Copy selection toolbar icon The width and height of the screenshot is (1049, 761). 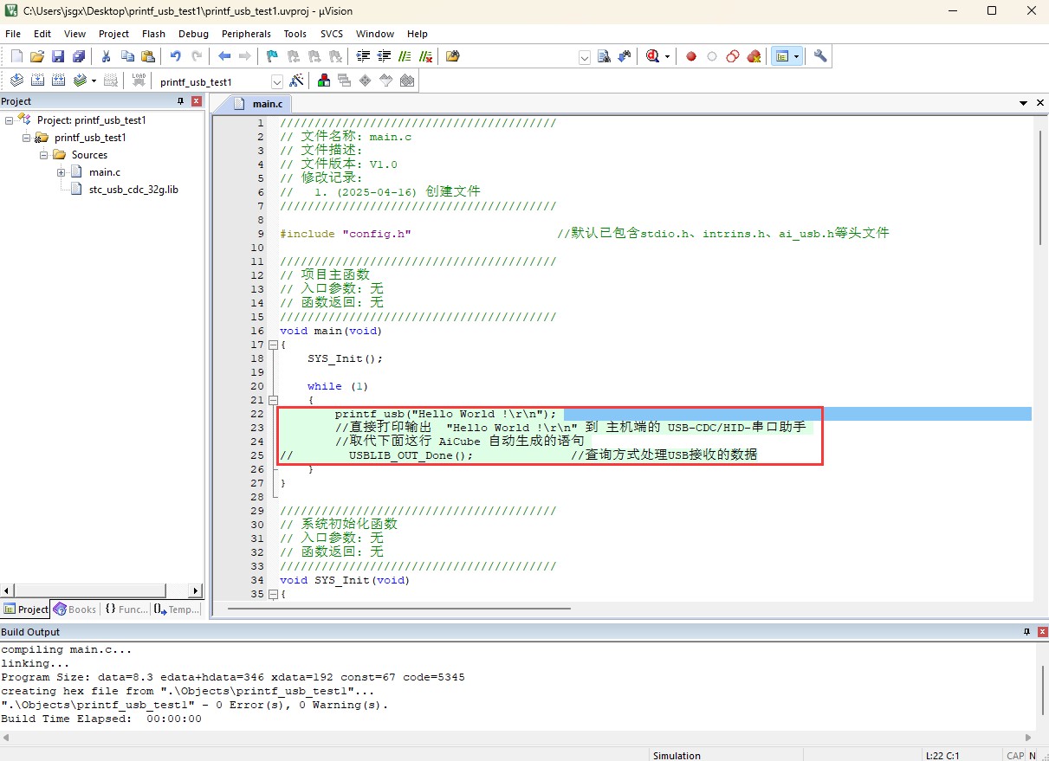tap(127, 56)
